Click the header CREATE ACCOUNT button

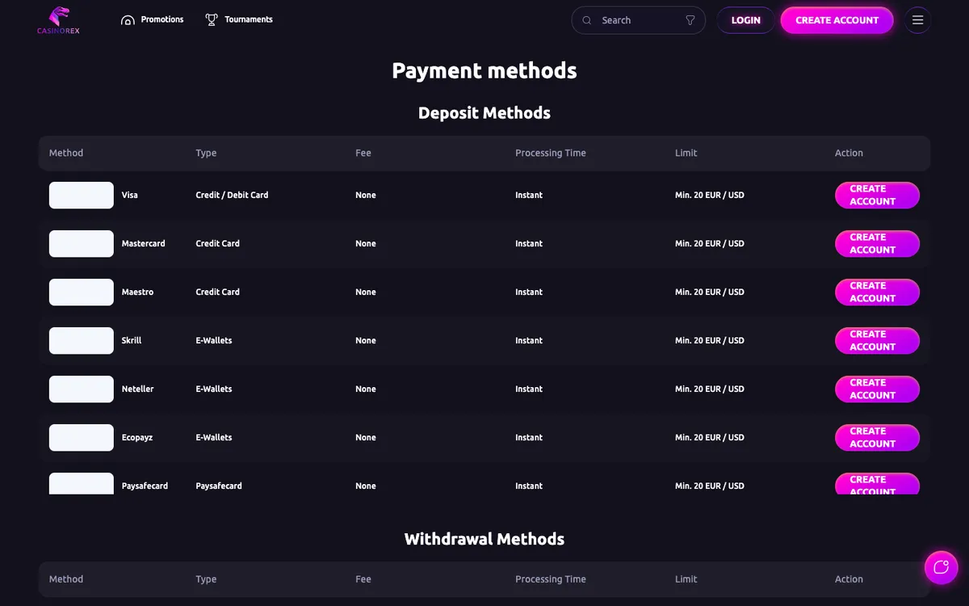[x=837, y=20]
